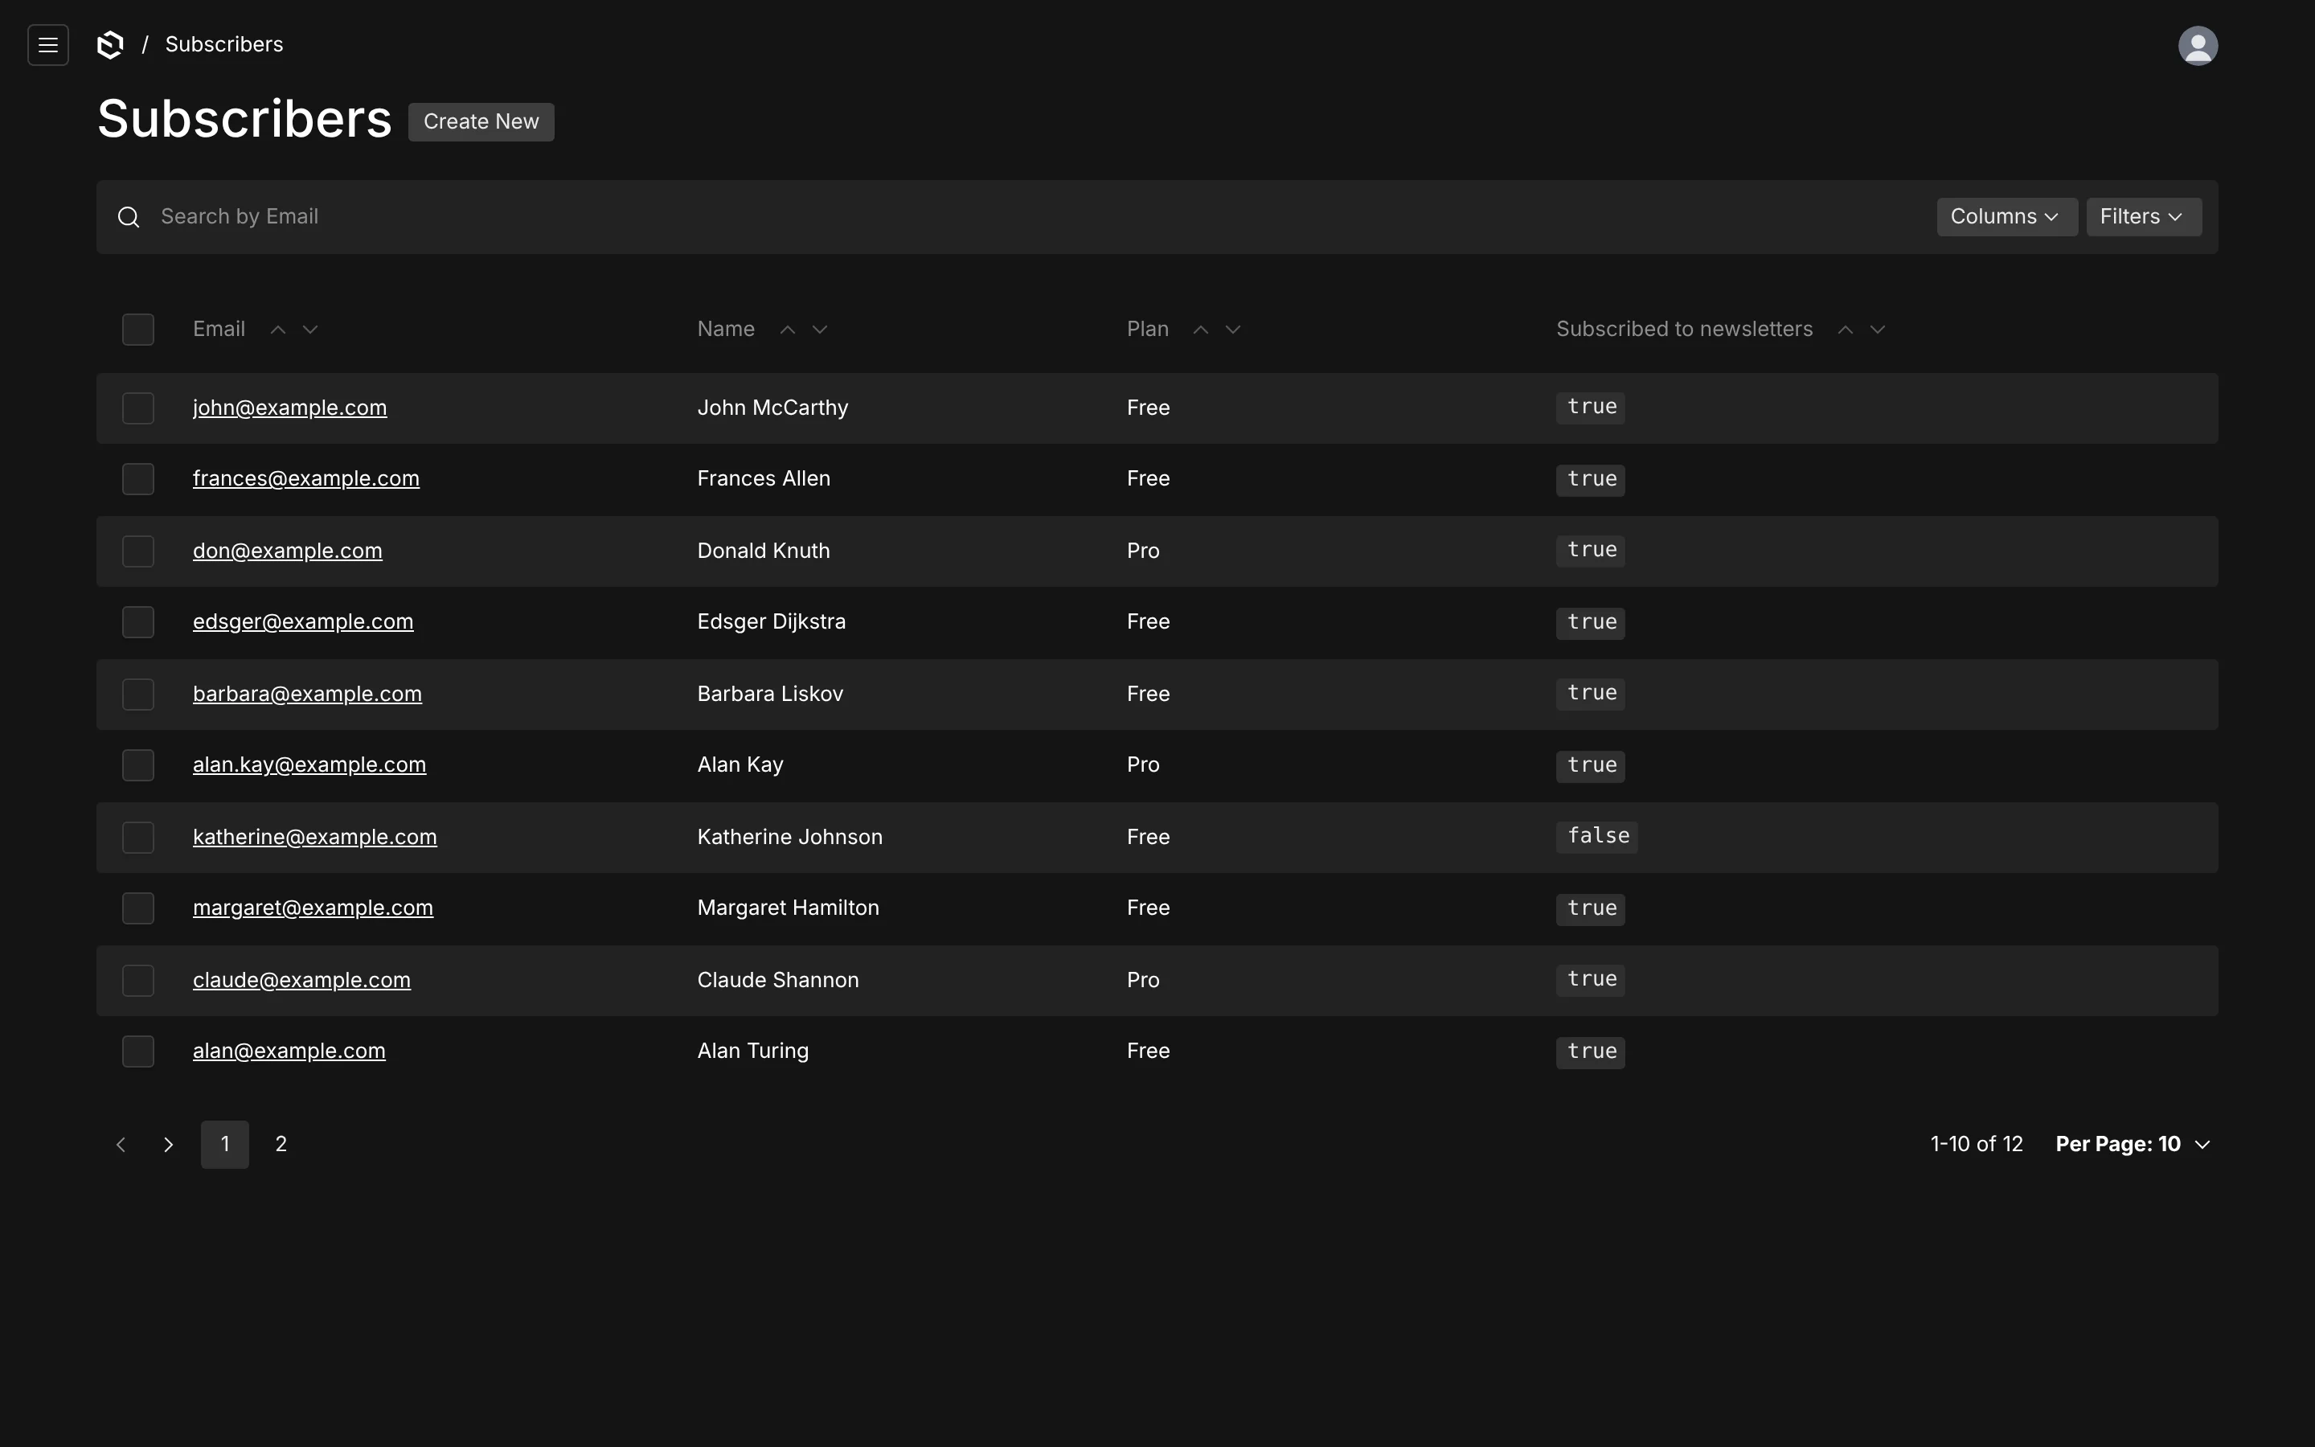Open frances@example.com subscriber link

pyautogui.click(x=306, y=478)
